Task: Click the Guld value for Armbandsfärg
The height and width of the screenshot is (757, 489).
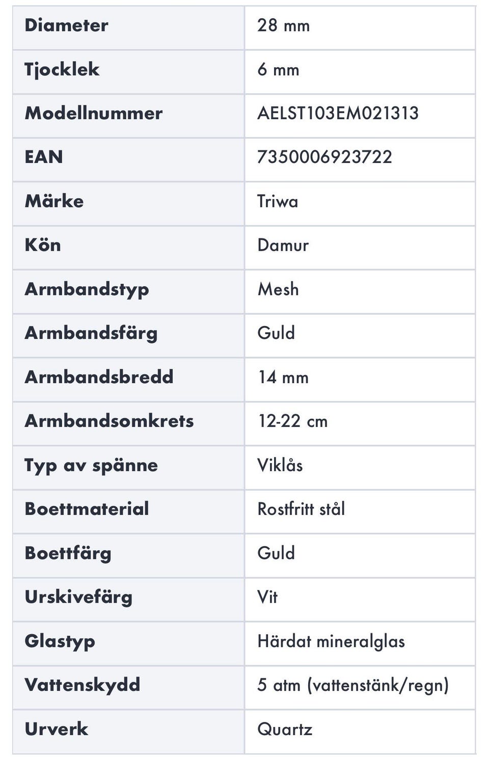Action: (x=276, y=333)
